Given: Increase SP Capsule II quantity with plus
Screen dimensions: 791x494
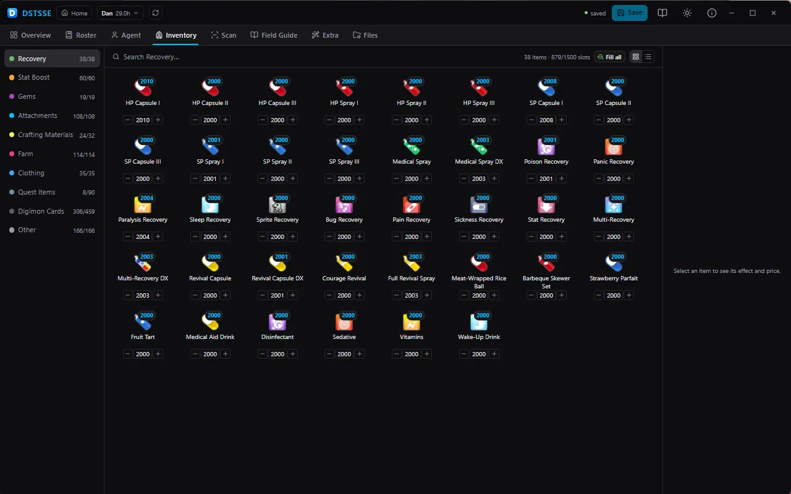Looking at the screenshot, I should coord(629,120).
